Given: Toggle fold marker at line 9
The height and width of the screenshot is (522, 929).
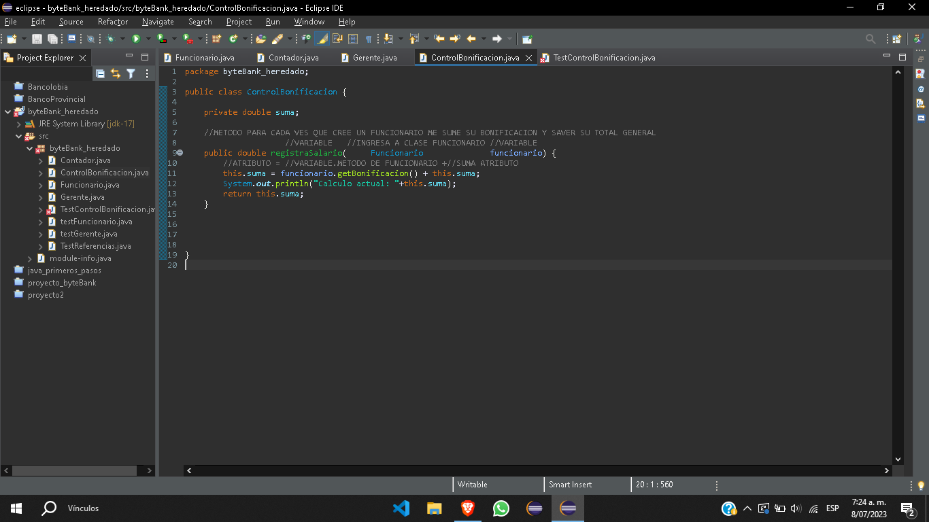Looking at the screenshot, I should [x=180, y=153].
